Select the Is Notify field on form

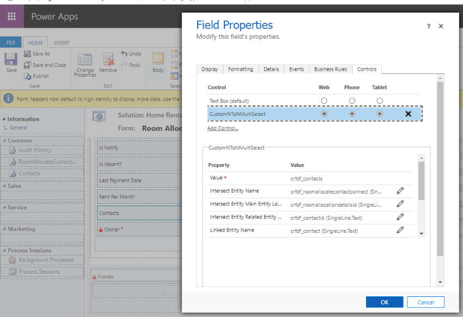click(x=139, y=148)
